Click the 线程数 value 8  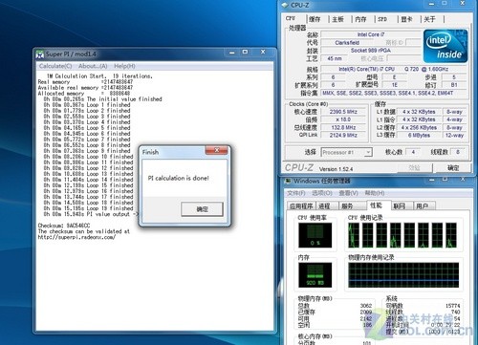coord(458,152)
